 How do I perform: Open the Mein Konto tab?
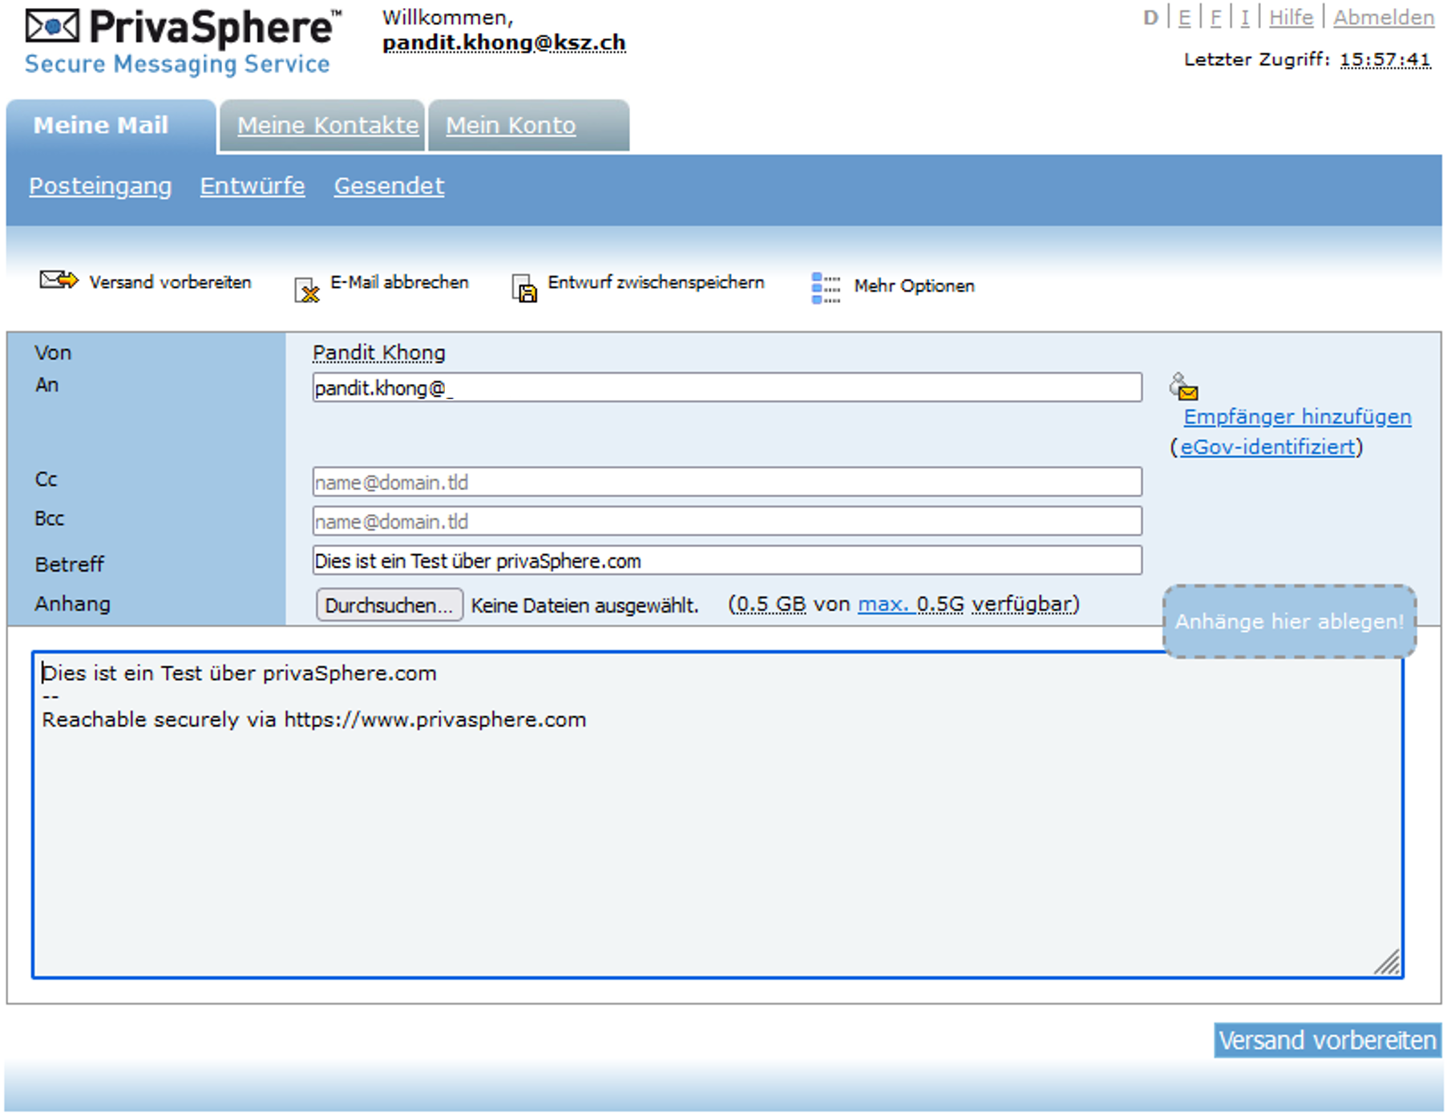511,126
